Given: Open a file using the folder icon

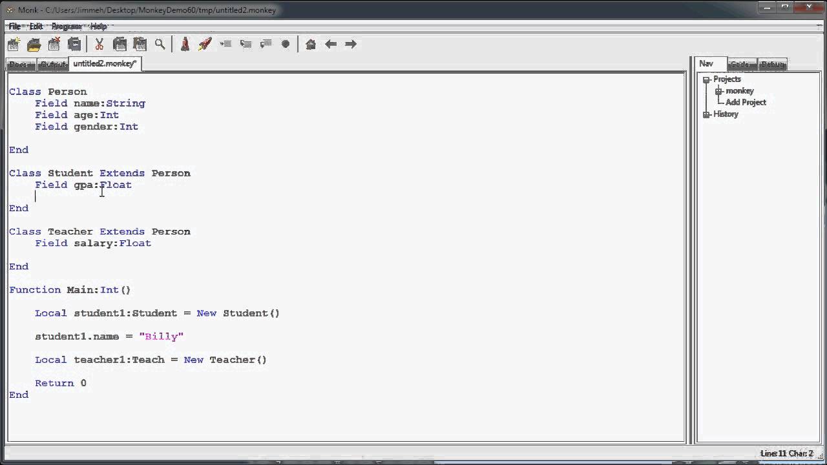Looking at the screenshot, I should [x=34, y=44].
